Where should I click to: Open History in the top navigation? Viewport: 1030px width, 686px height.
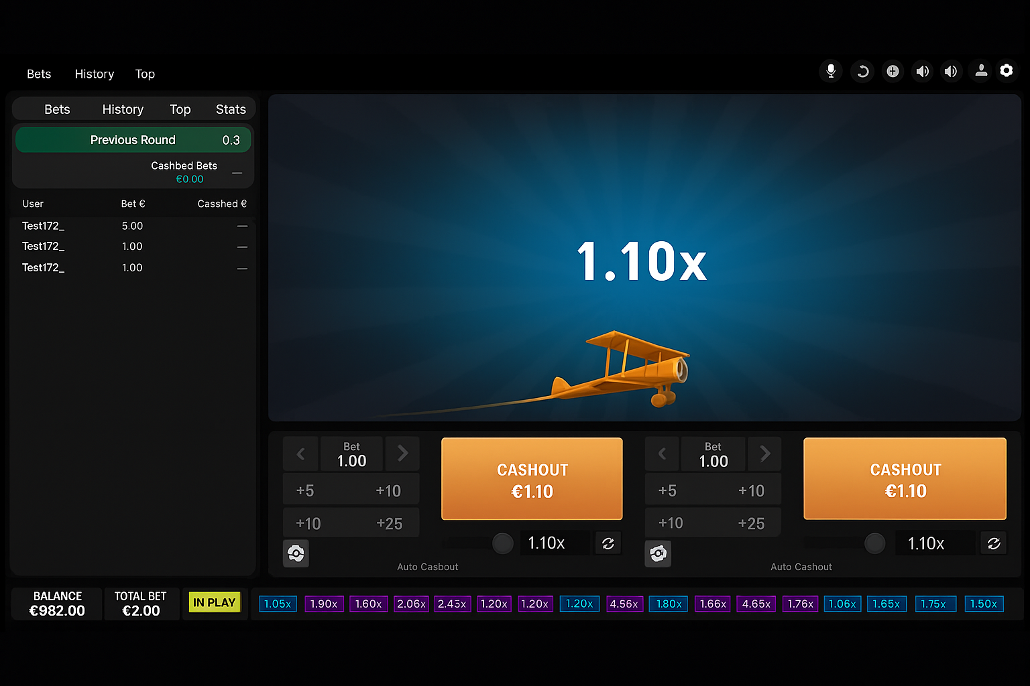coord(95,74)
